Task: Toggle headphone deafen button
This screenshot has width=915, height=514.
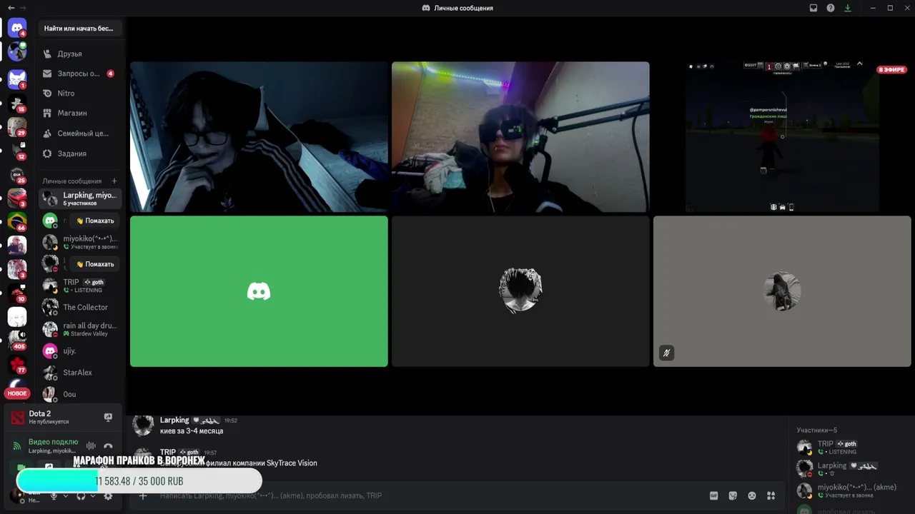Action: 81,495
